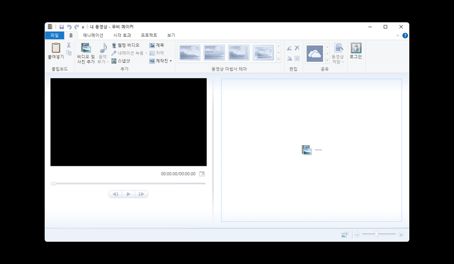
Task: Add a 제목 title
Action: click(x=157, y=45)
